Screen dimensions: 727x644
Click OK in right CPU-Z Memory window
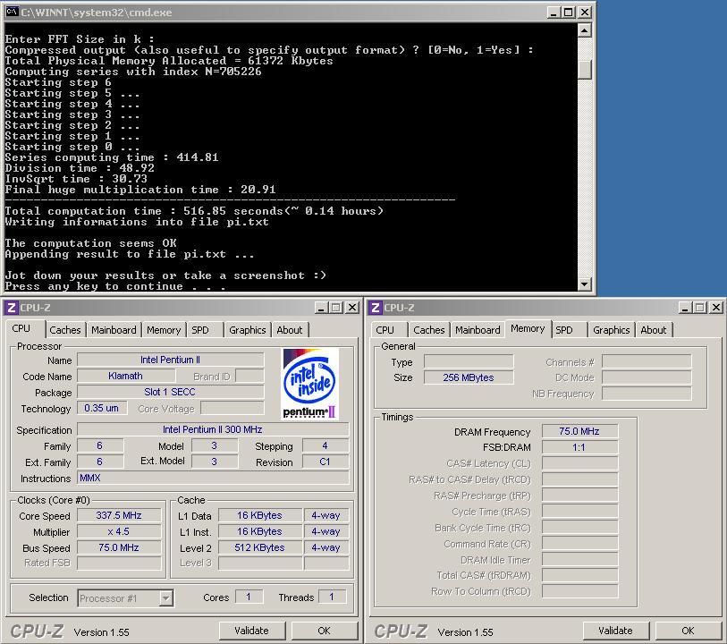pos(688,631)
